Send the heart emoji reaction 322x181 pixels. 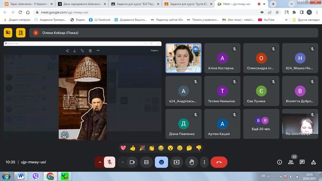(123, 148)
